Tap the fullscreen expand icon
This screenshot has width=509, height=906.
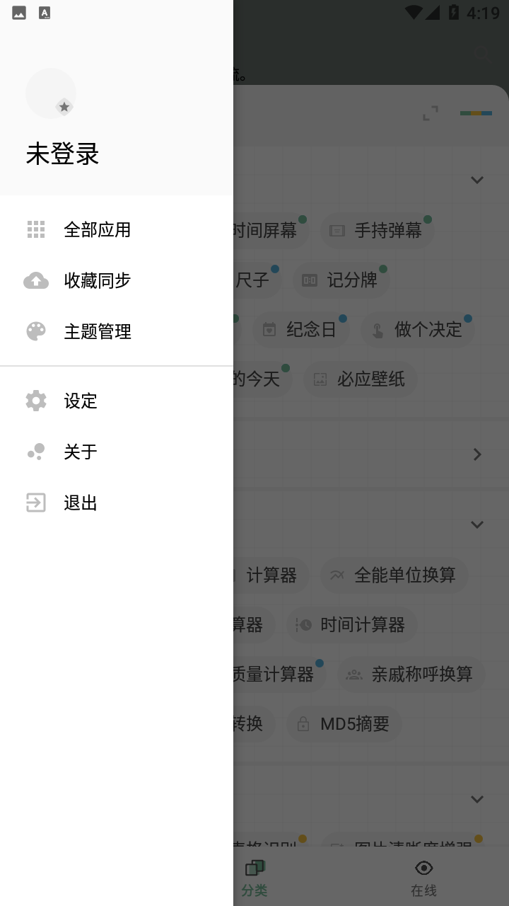click(431, 113)
